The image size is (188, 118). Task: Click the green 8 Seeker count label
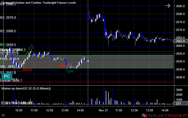pyautogui.click(x=32, y=45)
